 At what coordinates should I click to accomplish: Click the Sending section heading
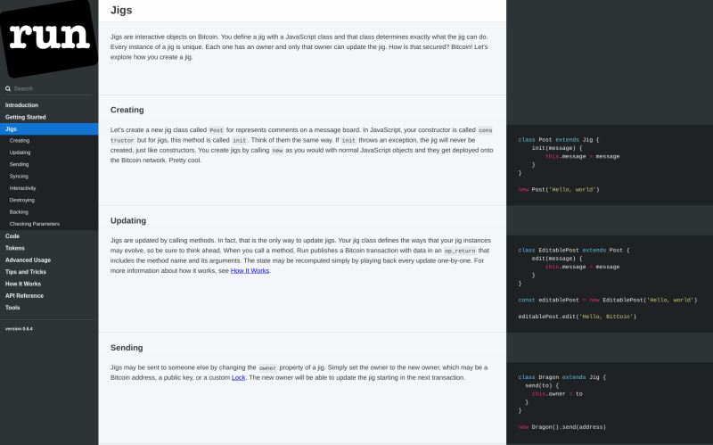(127, 348)
